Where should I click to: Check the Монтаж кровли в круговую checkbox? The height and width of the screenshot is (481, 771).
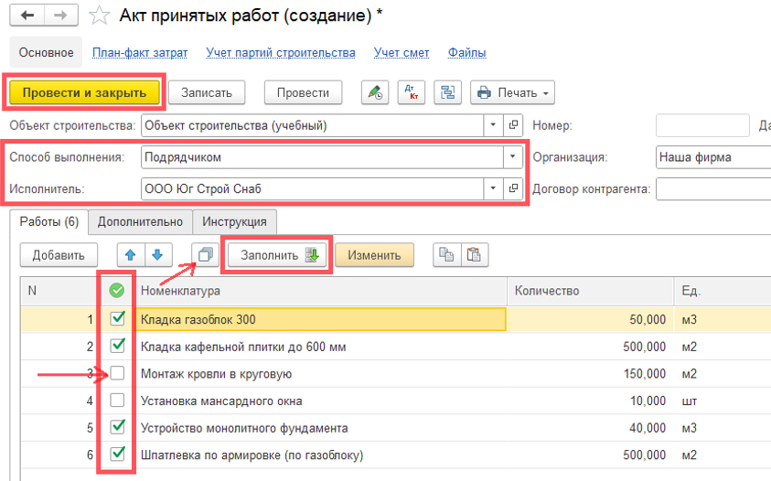117,373
